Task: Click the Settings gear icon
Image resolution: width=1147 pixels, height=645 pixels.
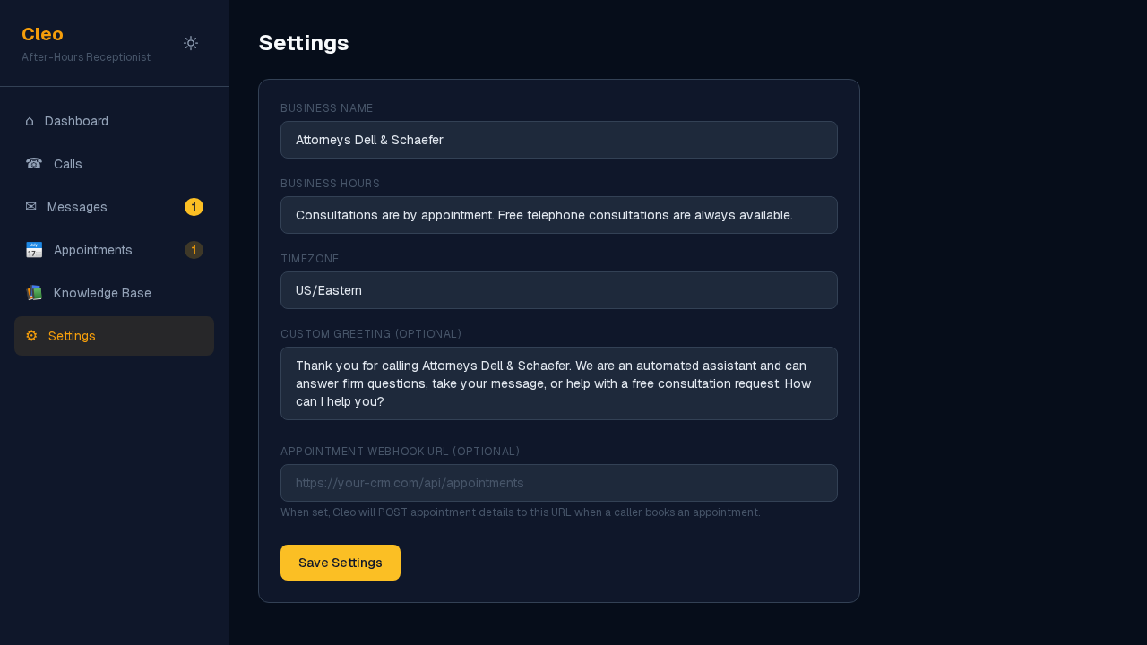Action: pos(31,336)
